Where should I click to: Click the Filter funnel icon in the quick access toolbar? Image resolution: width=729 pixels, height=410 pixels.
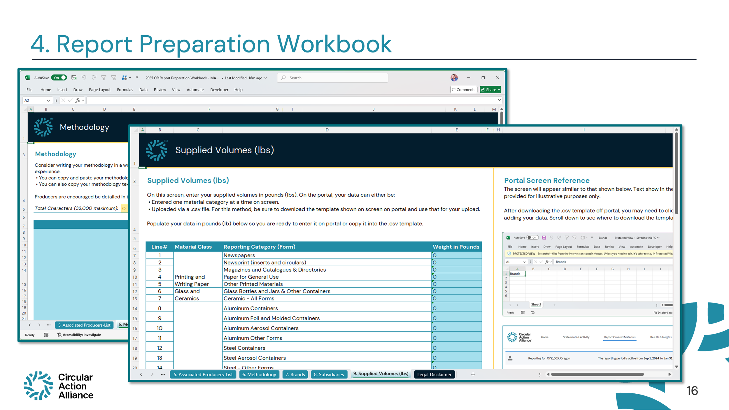104,78
